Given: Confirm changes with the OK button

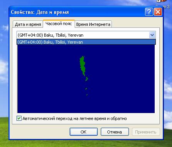Looking at the screenshot, I should click(83, 132).
